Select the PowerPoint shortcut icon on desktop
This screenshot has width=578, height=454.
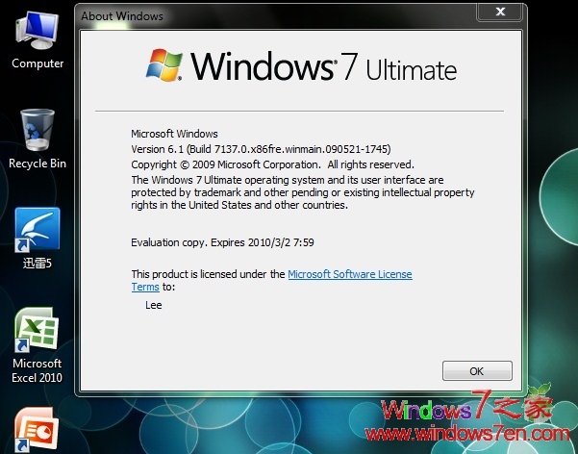coord(37,430)
